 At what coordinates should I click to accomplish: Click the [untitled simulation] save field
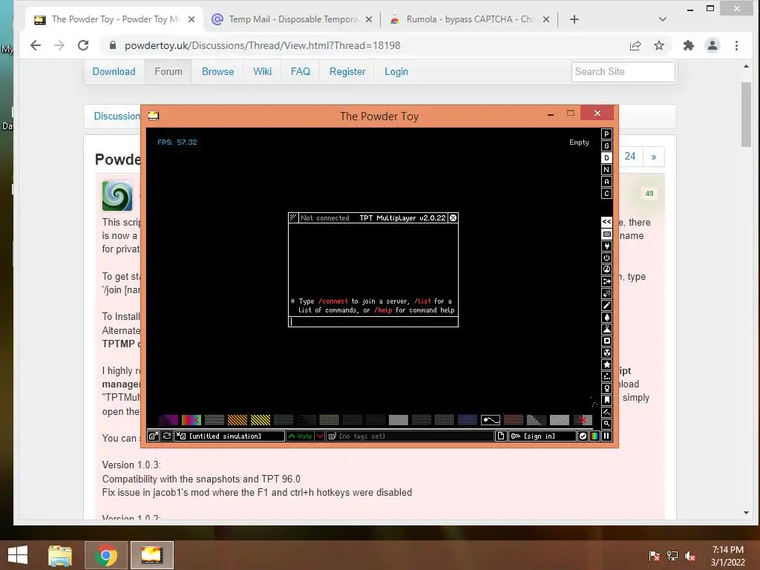tap(230, 436)
